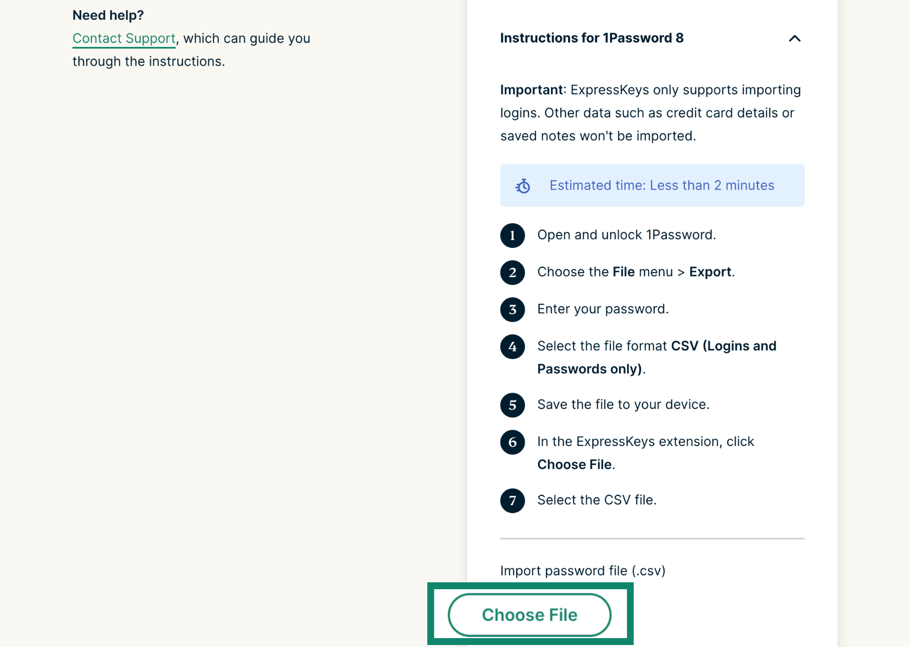
Task: Click the Instructions for 1Password 8 heading
Action: click(591, 38)
